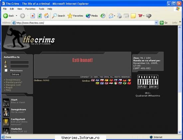Click the Refresh page icon
This screenshot has width=183, height=140.
pos(40,16)
